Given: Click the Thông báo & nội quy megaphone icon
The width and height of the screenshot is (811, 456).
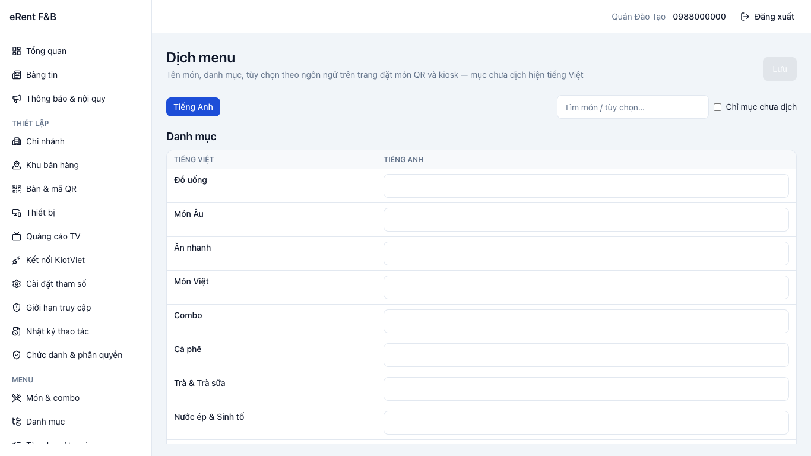Looking at the screenshot, I should pyautogui.click(x=17, y=99).
